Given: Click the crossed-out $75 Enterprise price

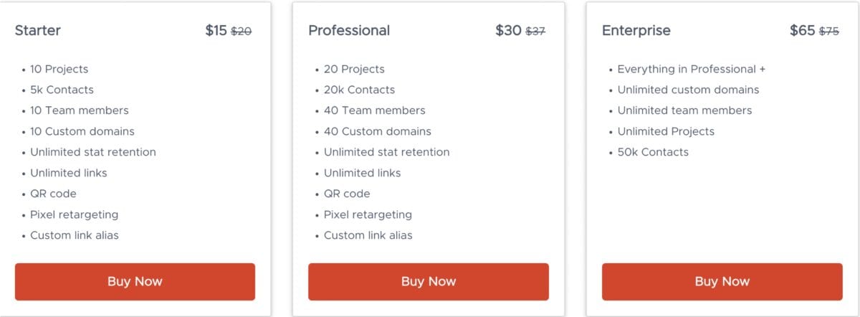Looking at the screenshot, I should point(829,32).
